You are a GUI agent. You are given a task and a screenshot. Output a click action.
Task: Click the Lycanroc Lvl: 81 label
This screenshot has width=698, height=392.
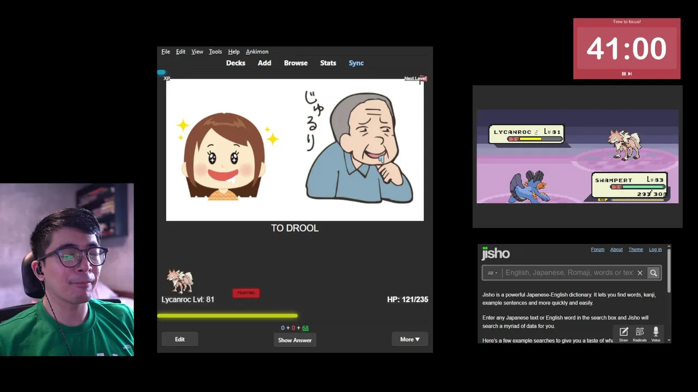[188, 299]
